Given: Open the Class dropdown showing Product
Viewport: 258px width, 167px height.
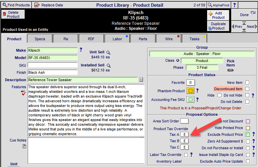Looking at the screenshot, I should pos(202,61).
